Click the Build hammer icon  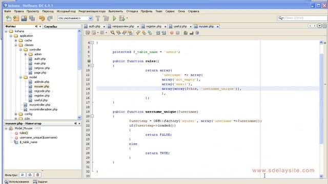coord(98,18)
